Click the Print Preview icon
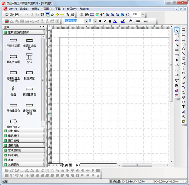 pyautogui.click(x=67, y=15)
